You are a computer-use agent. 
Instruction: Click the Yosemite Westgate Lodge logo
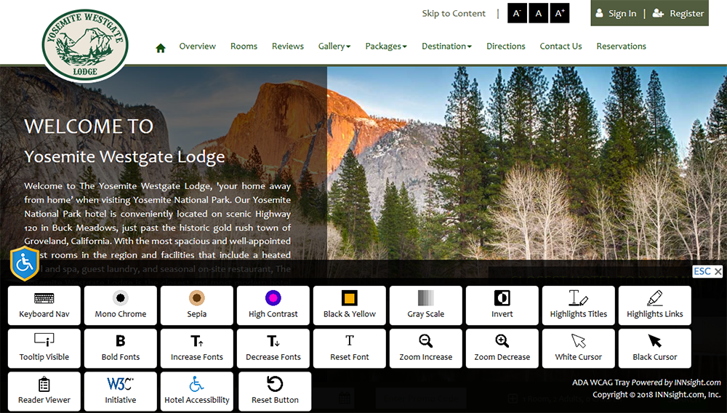coord(85,45)
